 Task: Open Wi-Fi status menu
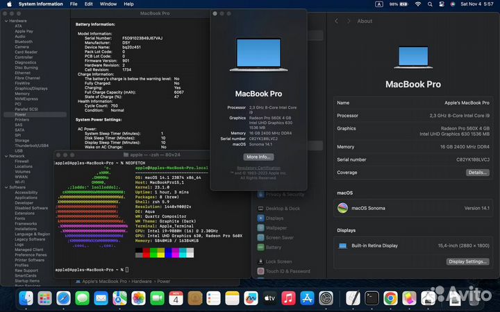(418, 4)
